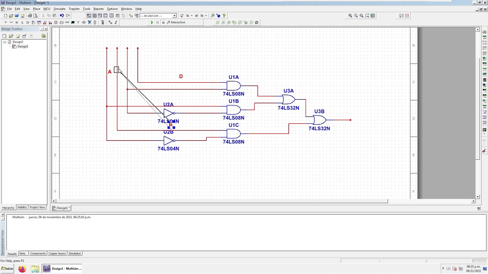
Task: Place a transistor component icon
Action: tap(22, 22)
